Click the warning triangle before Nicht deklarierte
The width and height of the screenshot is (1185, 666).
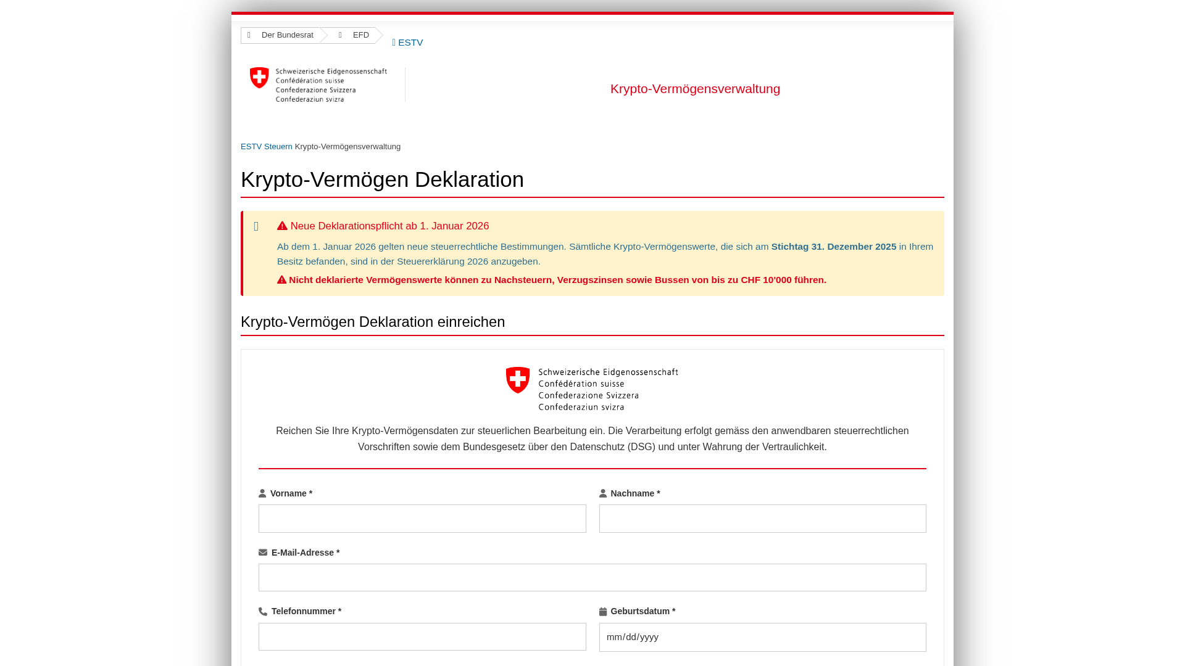281,279
